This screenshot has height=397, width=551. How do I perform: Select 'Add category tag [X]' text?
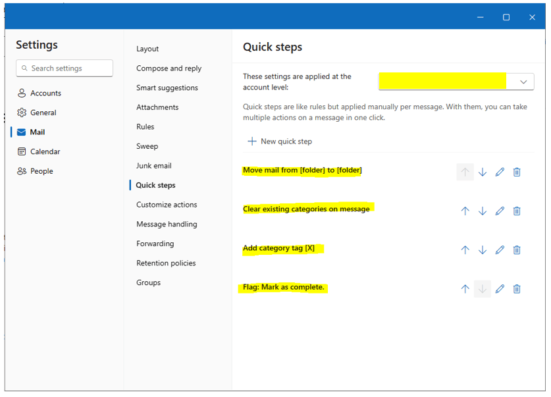click(278, 248)
